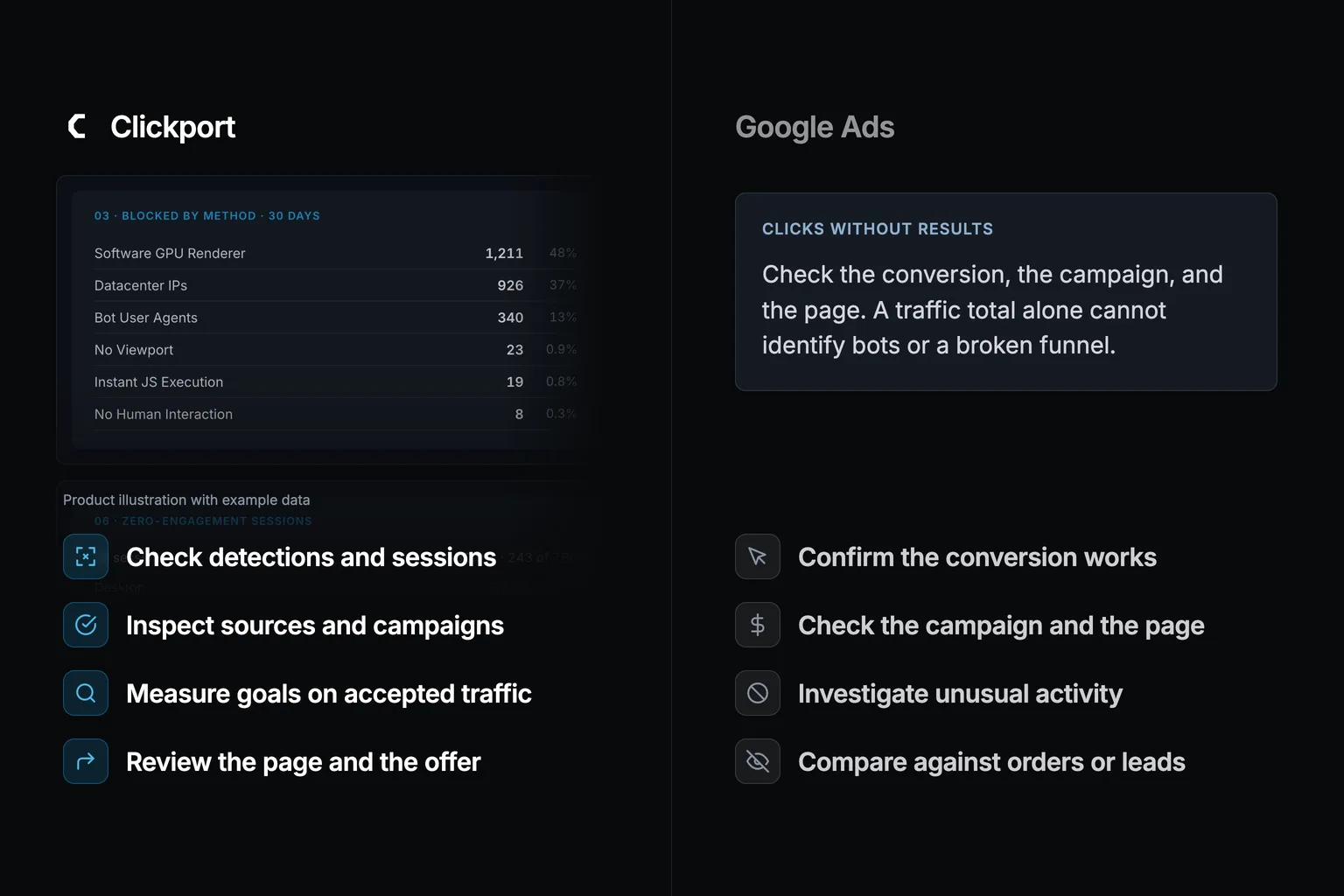
Task: Click the Investigate unusual activity text
Action: tap(960, 694)
